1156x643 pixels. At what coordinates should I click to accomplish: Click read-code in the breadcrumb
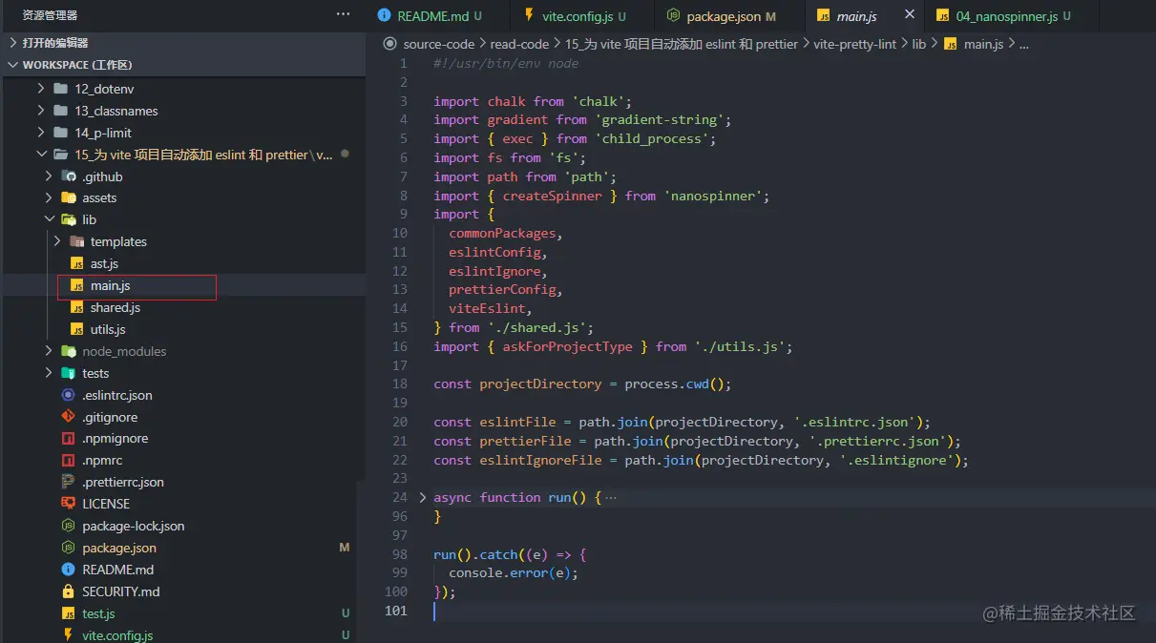pos(520,44)
